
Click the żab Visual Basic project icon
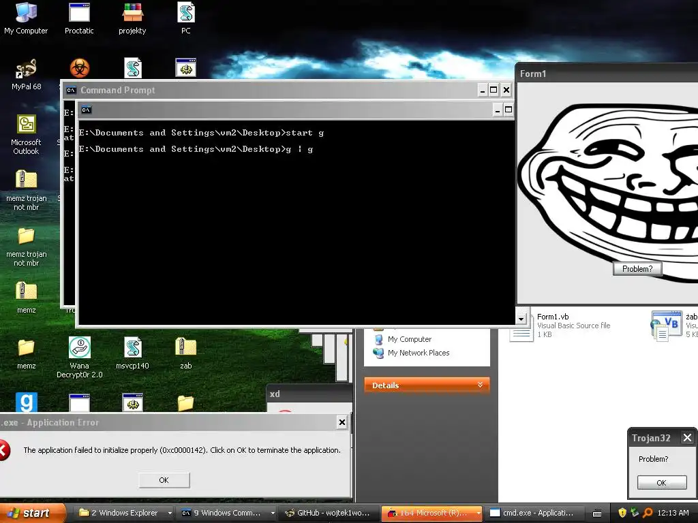point(667,326)
